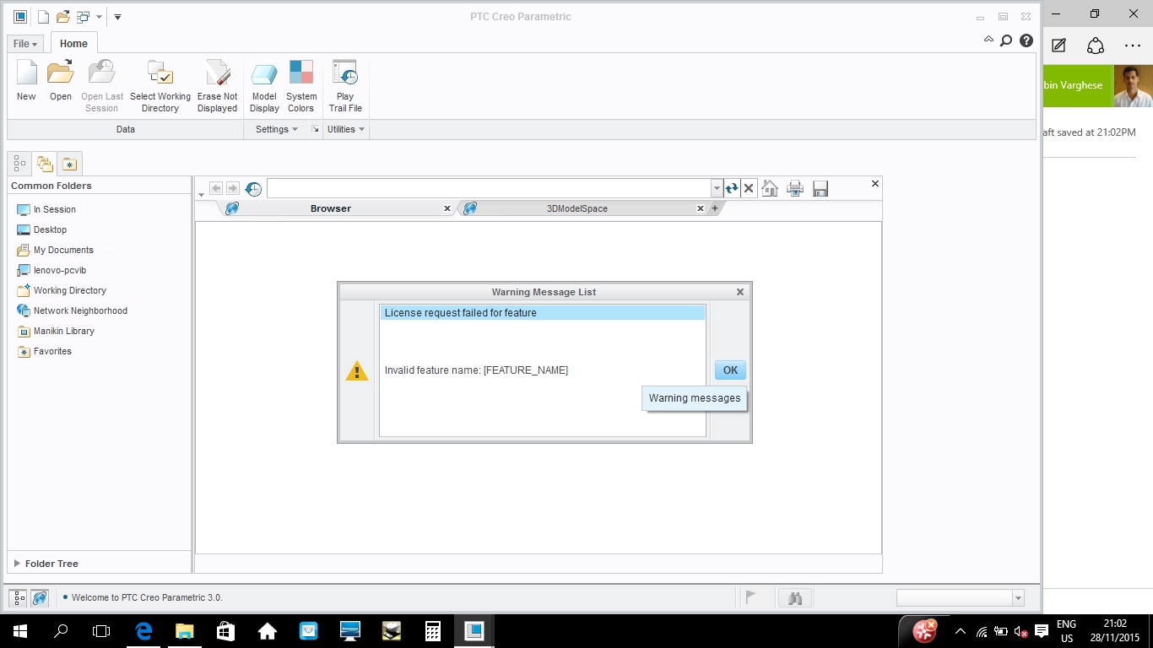Select the Home ribbon tab
The image size is (1153, 648).
coord(73,44)
